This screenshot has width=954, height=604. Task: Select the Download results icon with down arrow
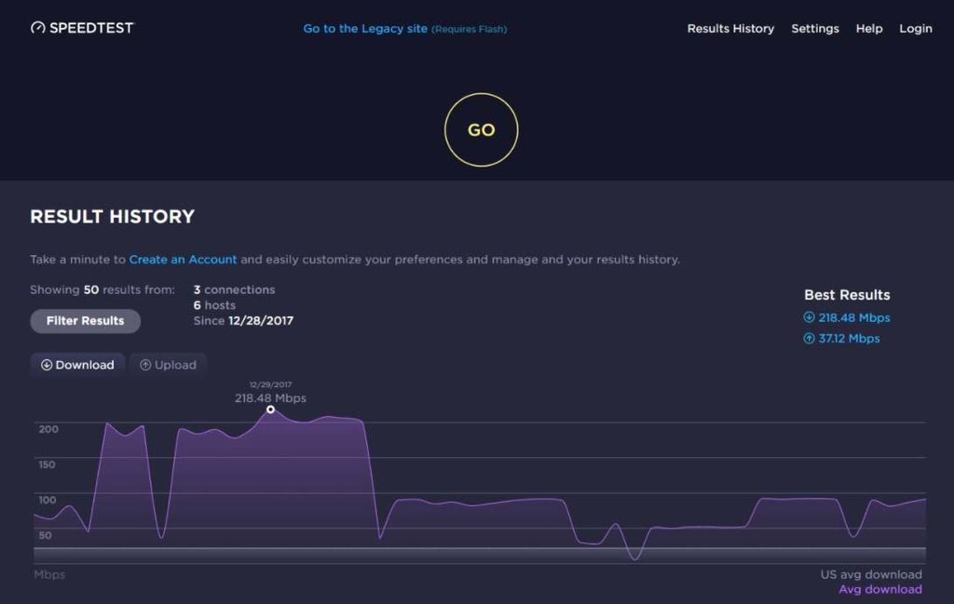point(48,365)
